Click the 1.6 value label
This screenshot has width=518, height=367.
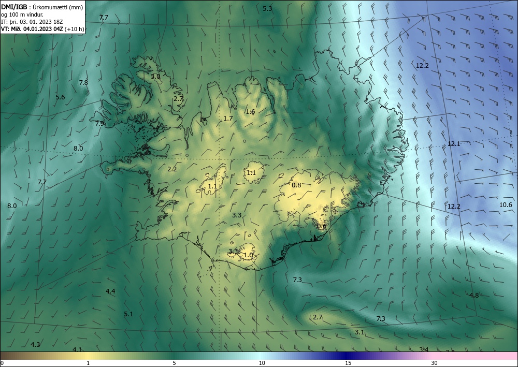(x=250, y=112)
